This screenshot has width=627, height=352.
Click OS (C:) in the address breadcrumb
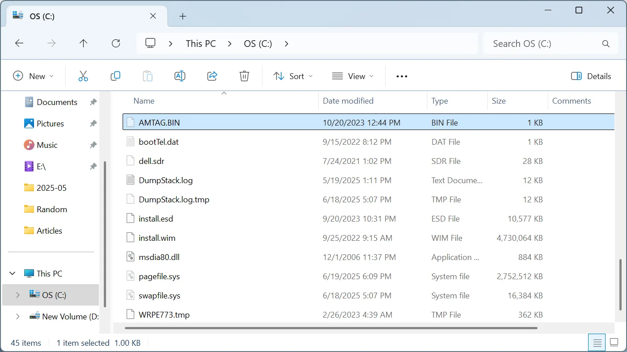click(x=258, y=44)
